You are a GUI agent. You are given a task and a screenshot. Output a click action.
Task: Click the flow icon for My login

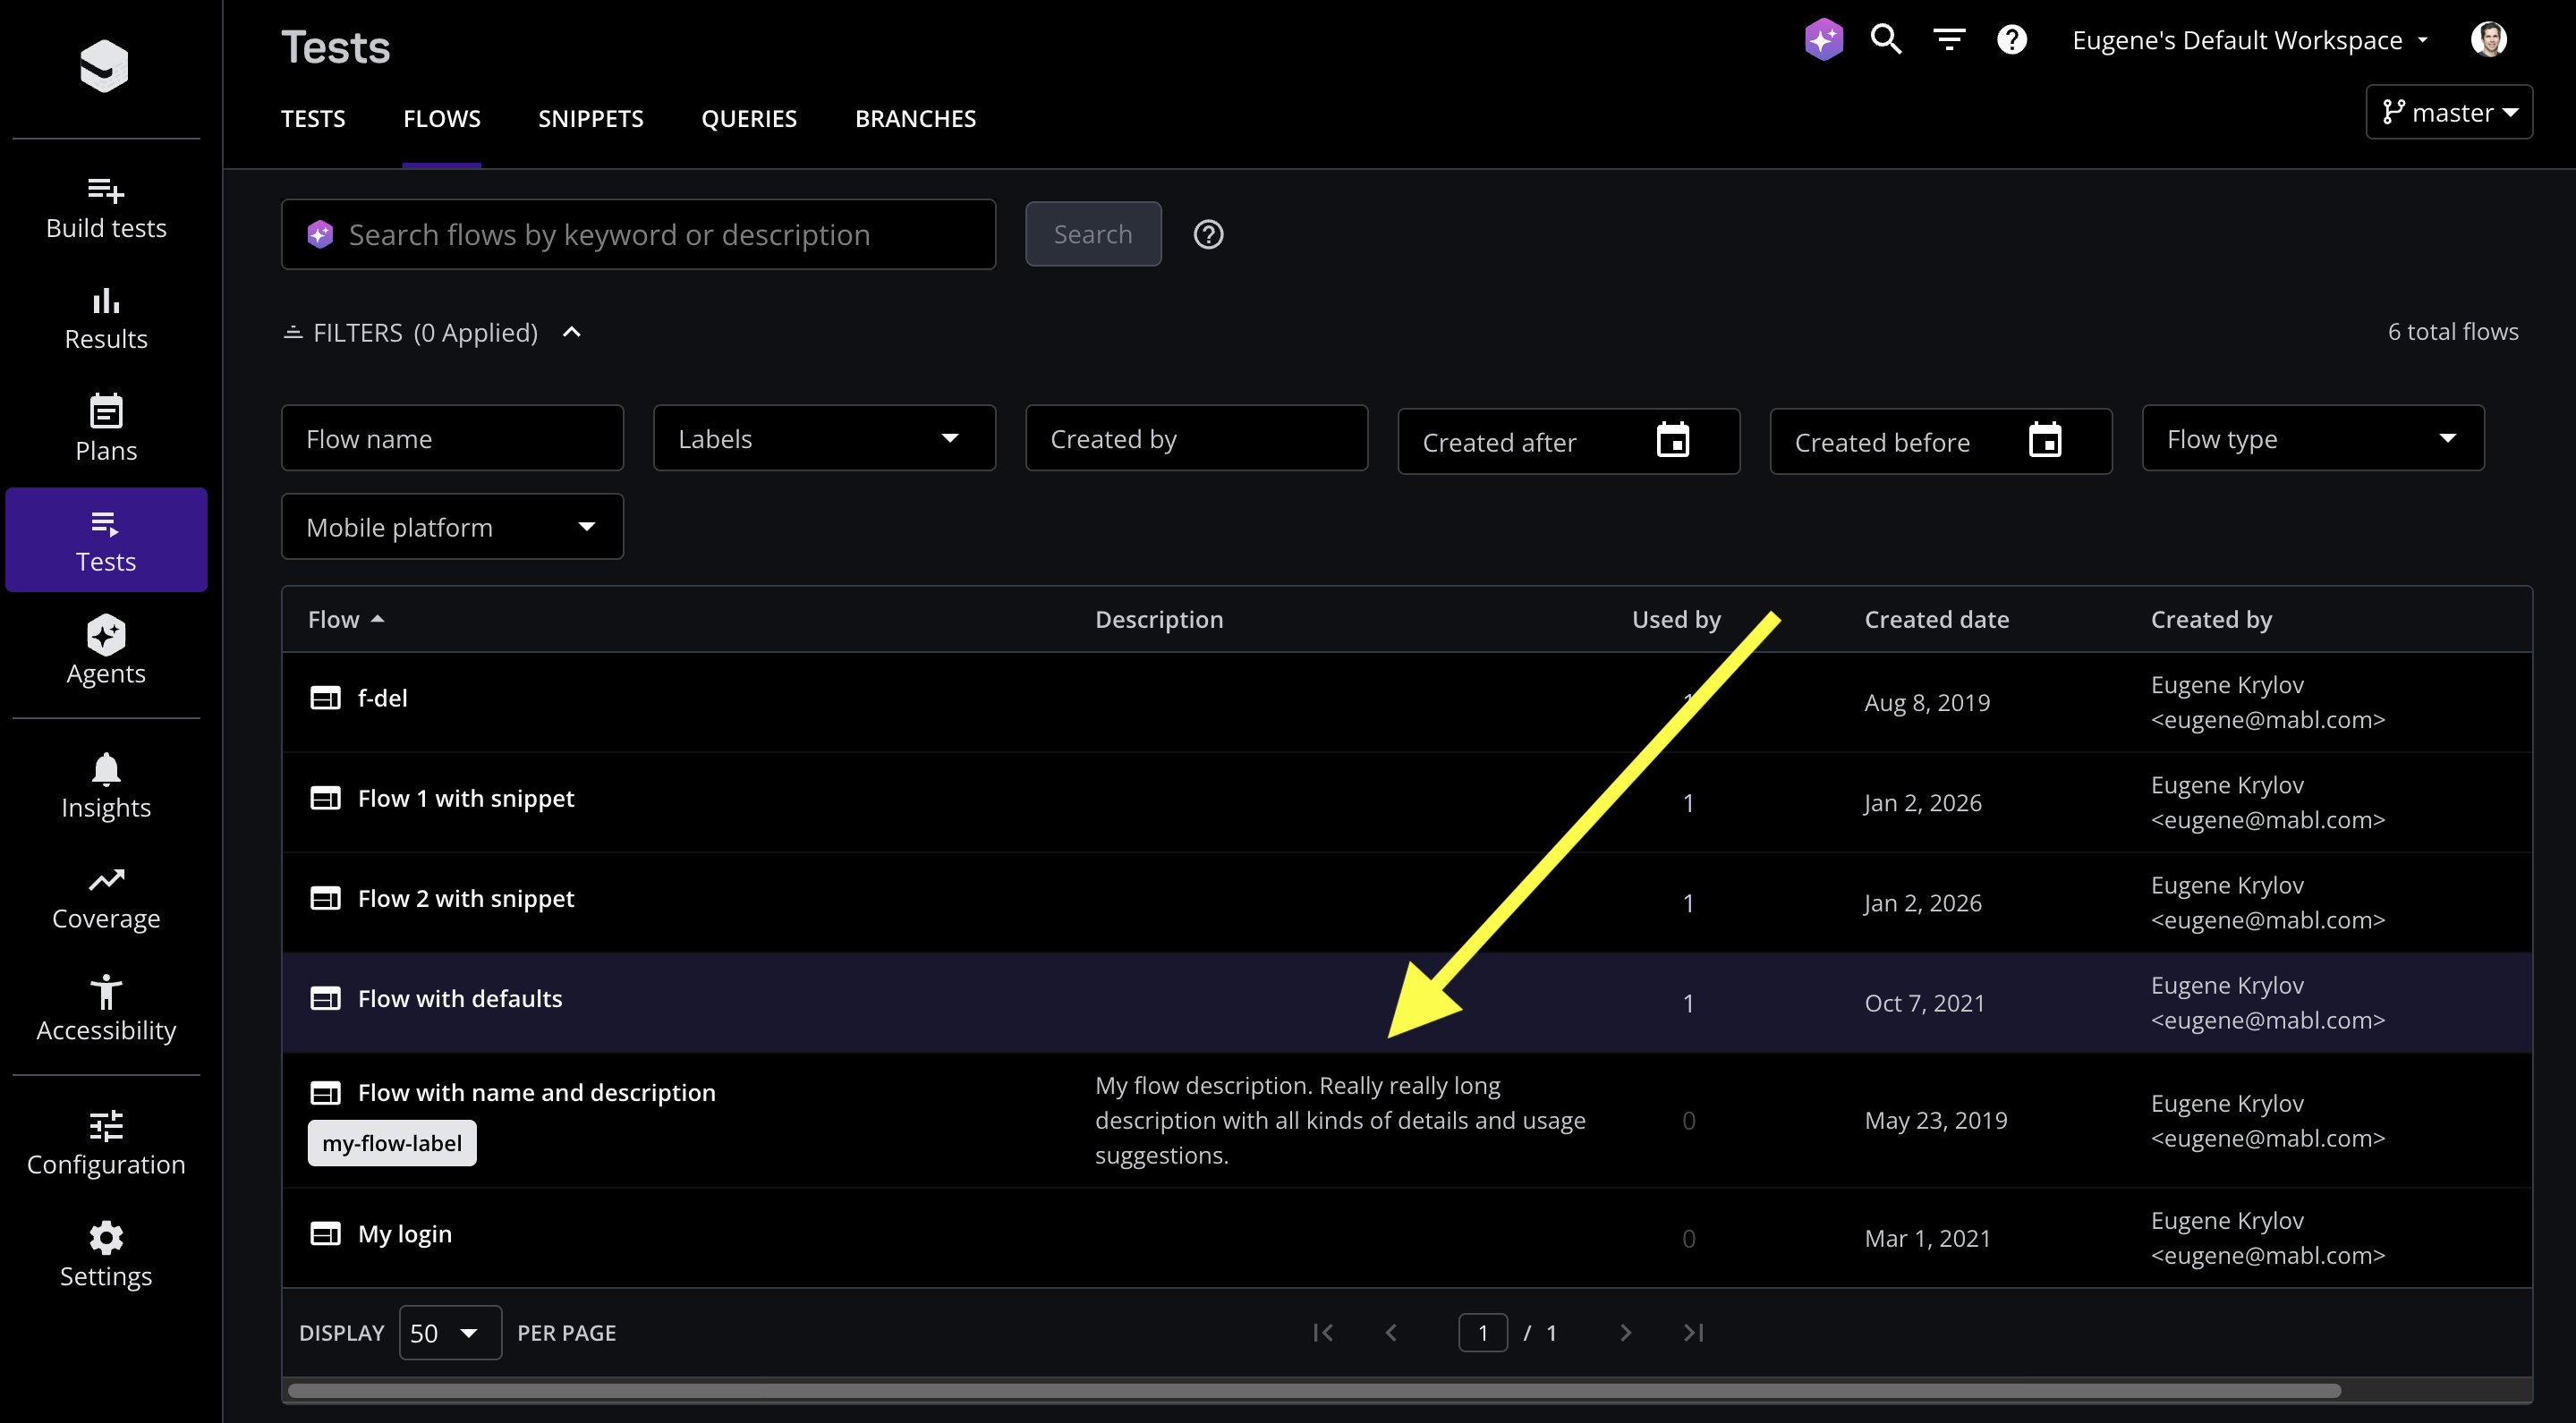325,1233
